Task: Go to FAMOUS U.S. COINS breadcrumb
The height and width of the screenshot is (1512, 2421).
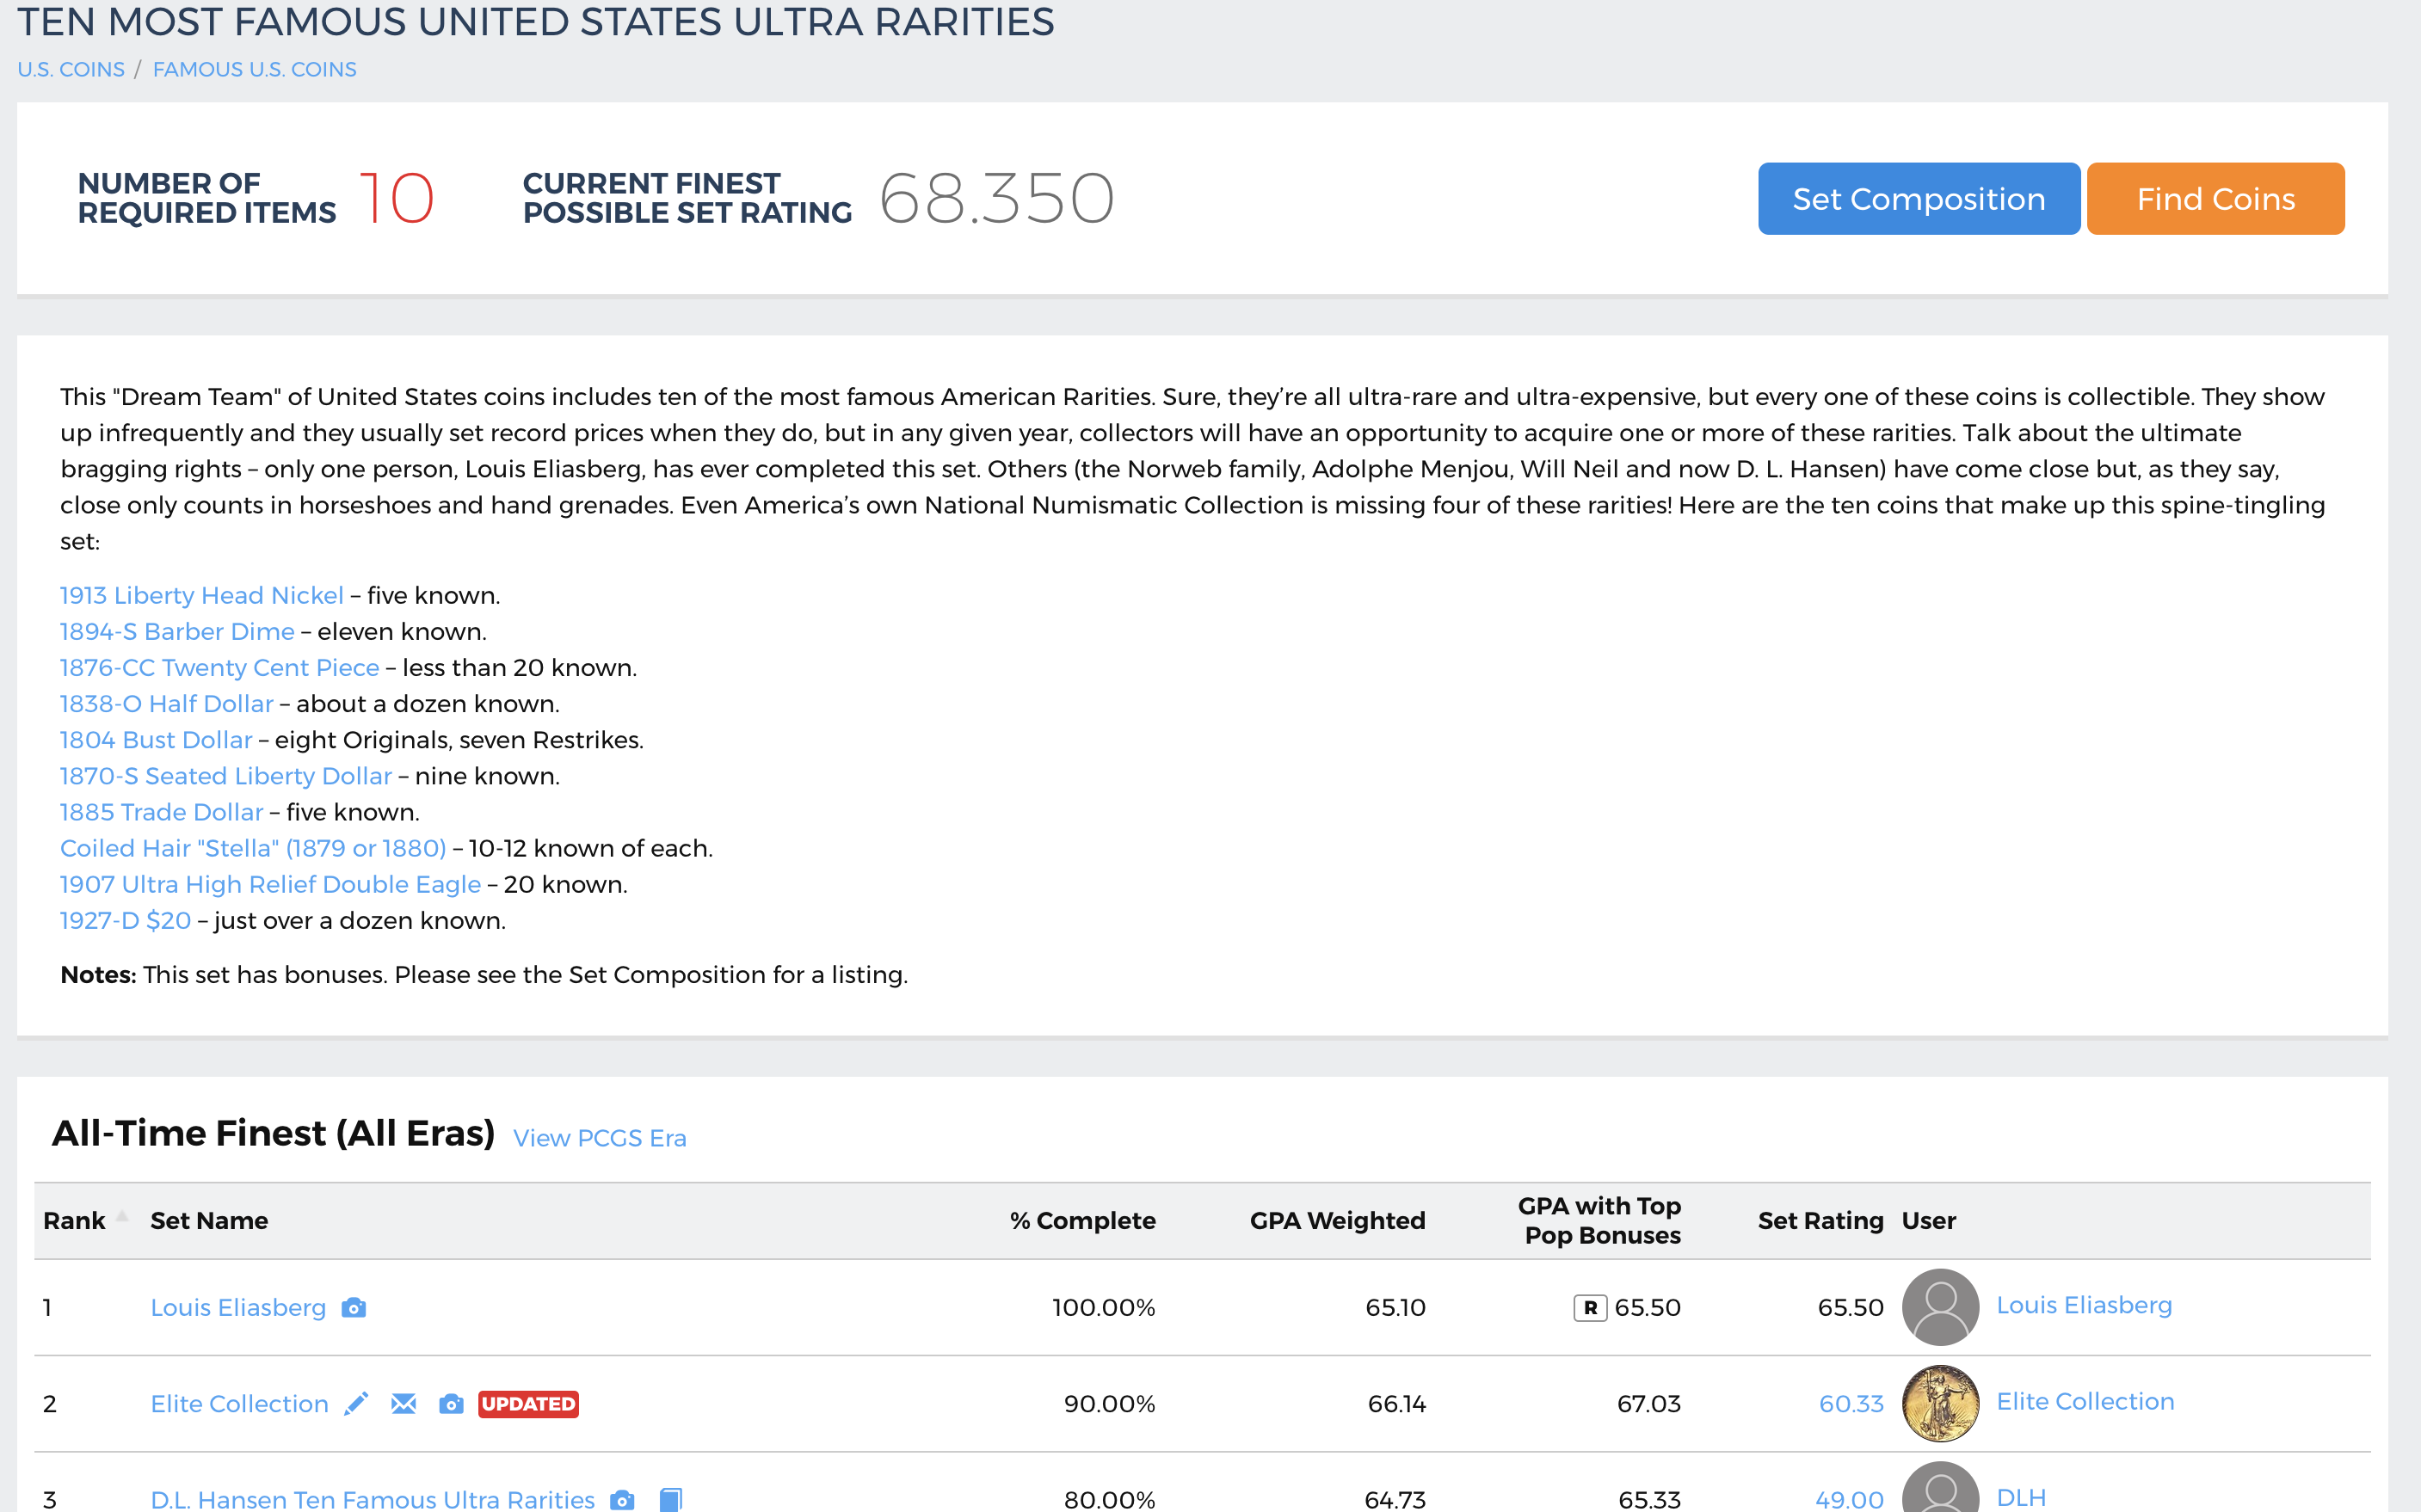Action: (254, 69)
